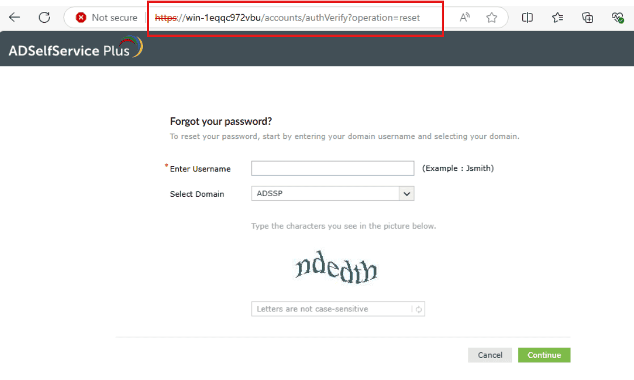The image size is (634, 380).
Task: Open the Read aloud icon in address bar
Action: pyautogui.click(x=464, y=18)
